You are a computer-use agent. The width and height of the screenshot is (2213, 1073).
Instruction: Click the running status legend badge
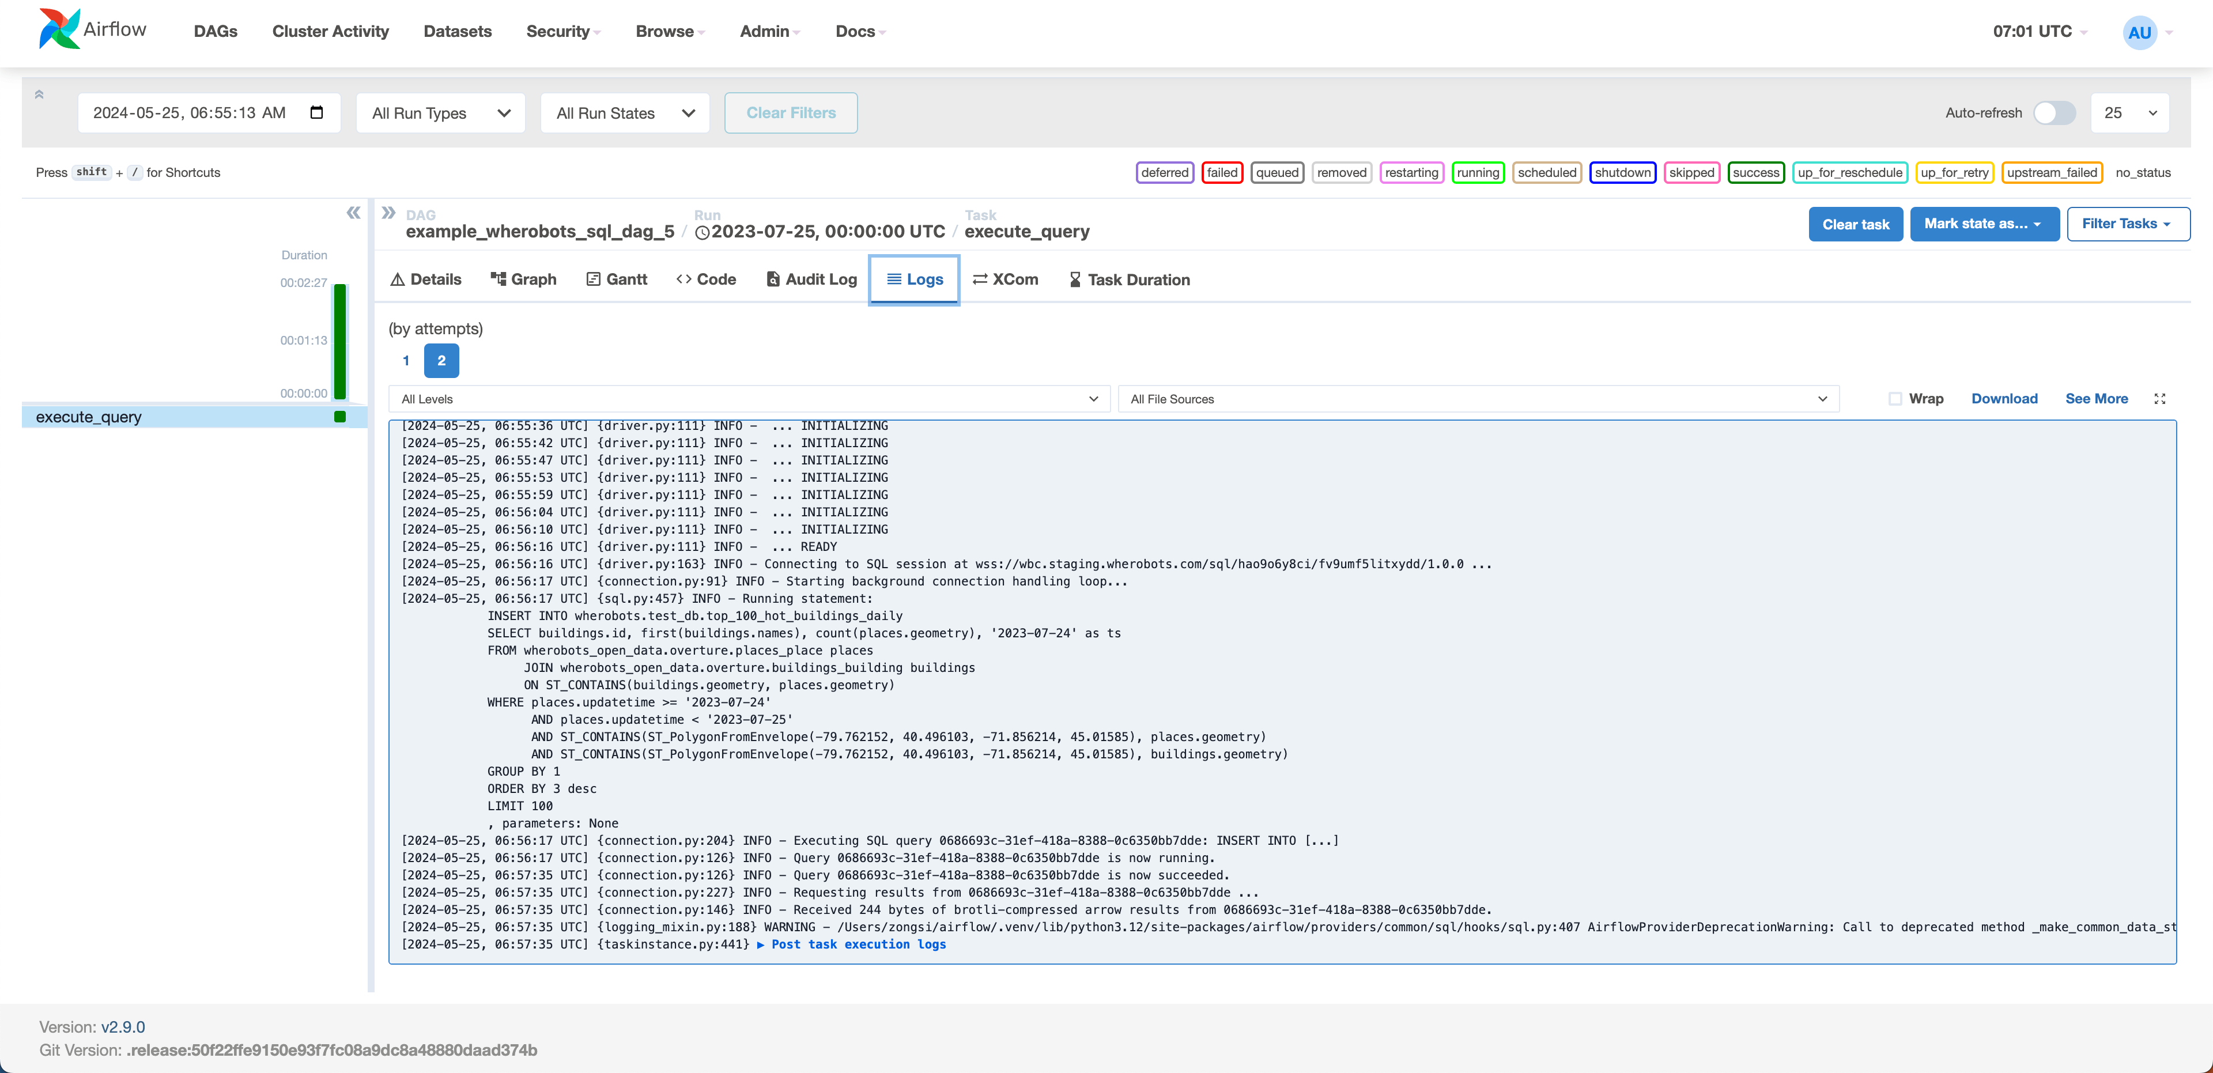coord(1478,173)
